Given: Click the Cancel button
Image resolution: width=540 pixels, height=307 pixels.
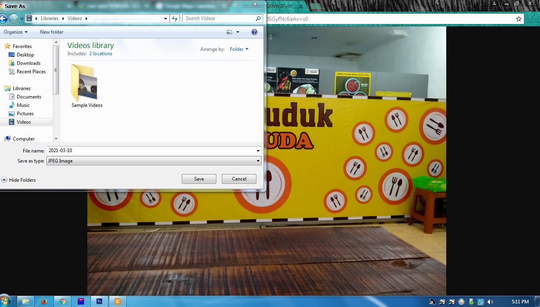Looking at the screenshot, I should coord(239,179).
